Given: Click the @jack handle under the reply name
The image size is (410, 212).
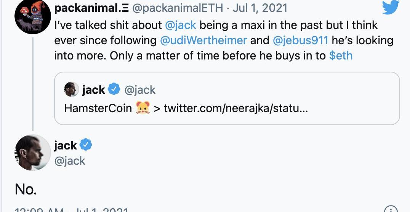Looking at the screenshot, I should [x=70, y=161].
